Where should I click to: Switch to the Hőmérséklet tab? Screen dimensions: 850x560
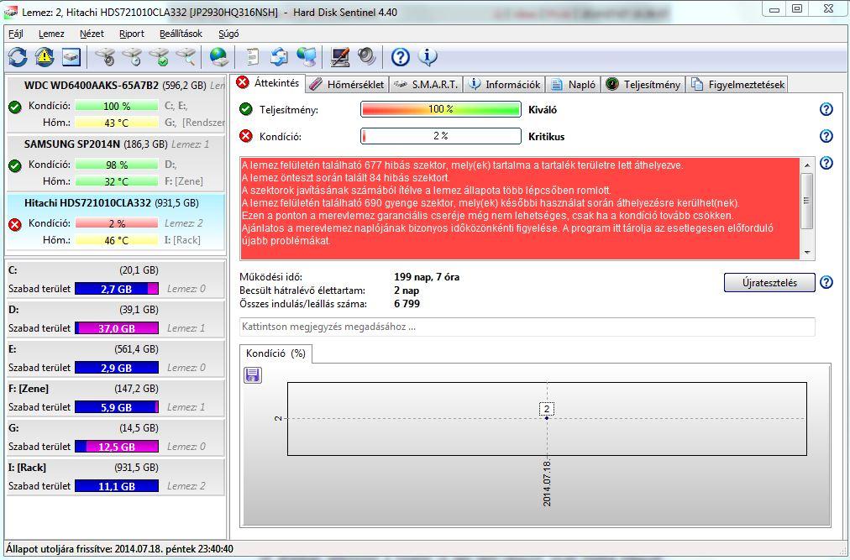(348, 85)
